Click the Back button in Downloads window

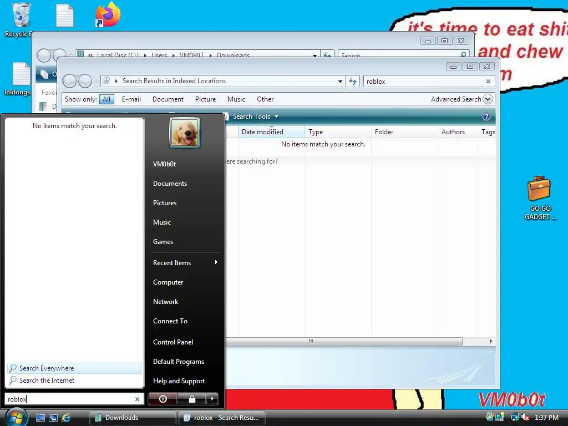(44, 55)
